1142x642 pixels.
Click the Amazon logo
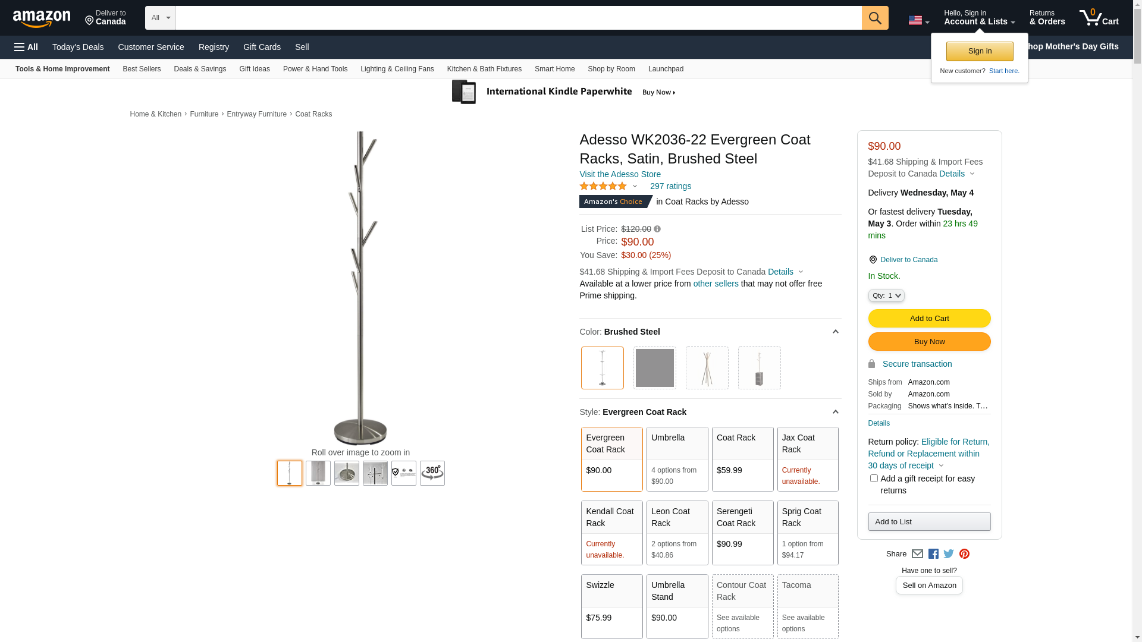pyautogui.click(x=42, y=18)
